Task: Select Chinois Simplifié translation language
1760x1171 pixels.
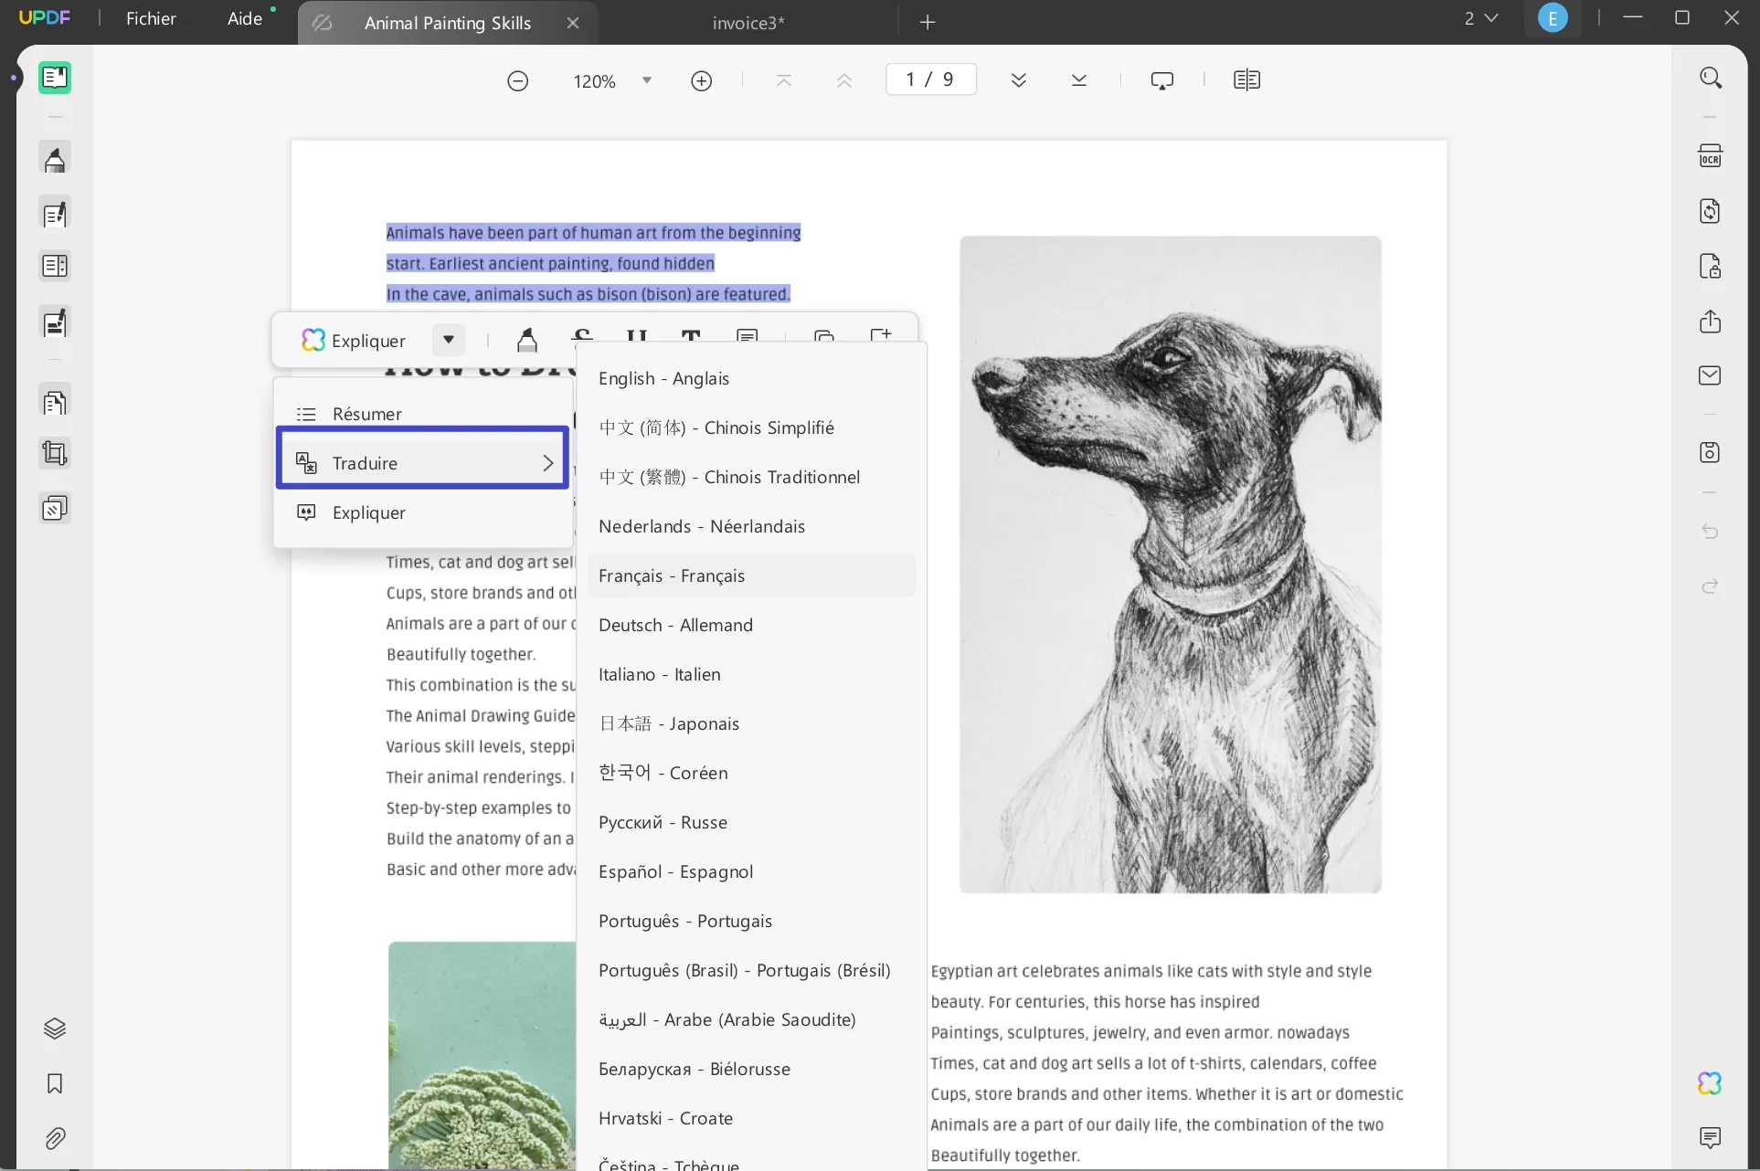Action: click(x=751, y=427)
